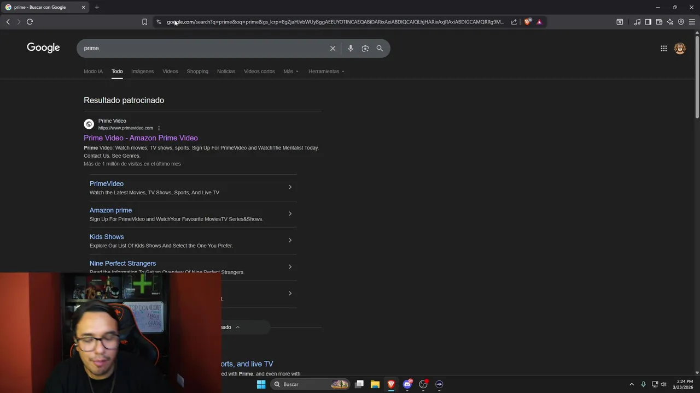This screenshot has width=700, height=393.
Task: Open the 'Nine Perfect Strangers' sitelink
Action: tap(122, 263)
